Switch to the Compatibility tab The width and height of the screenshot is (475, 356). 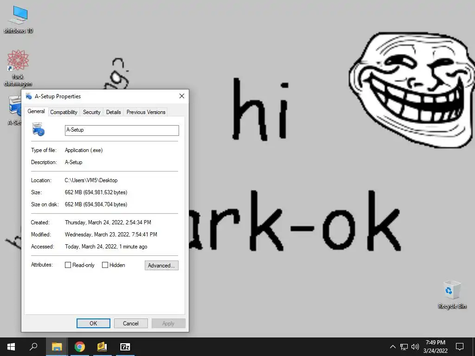[x=64, y=112]
